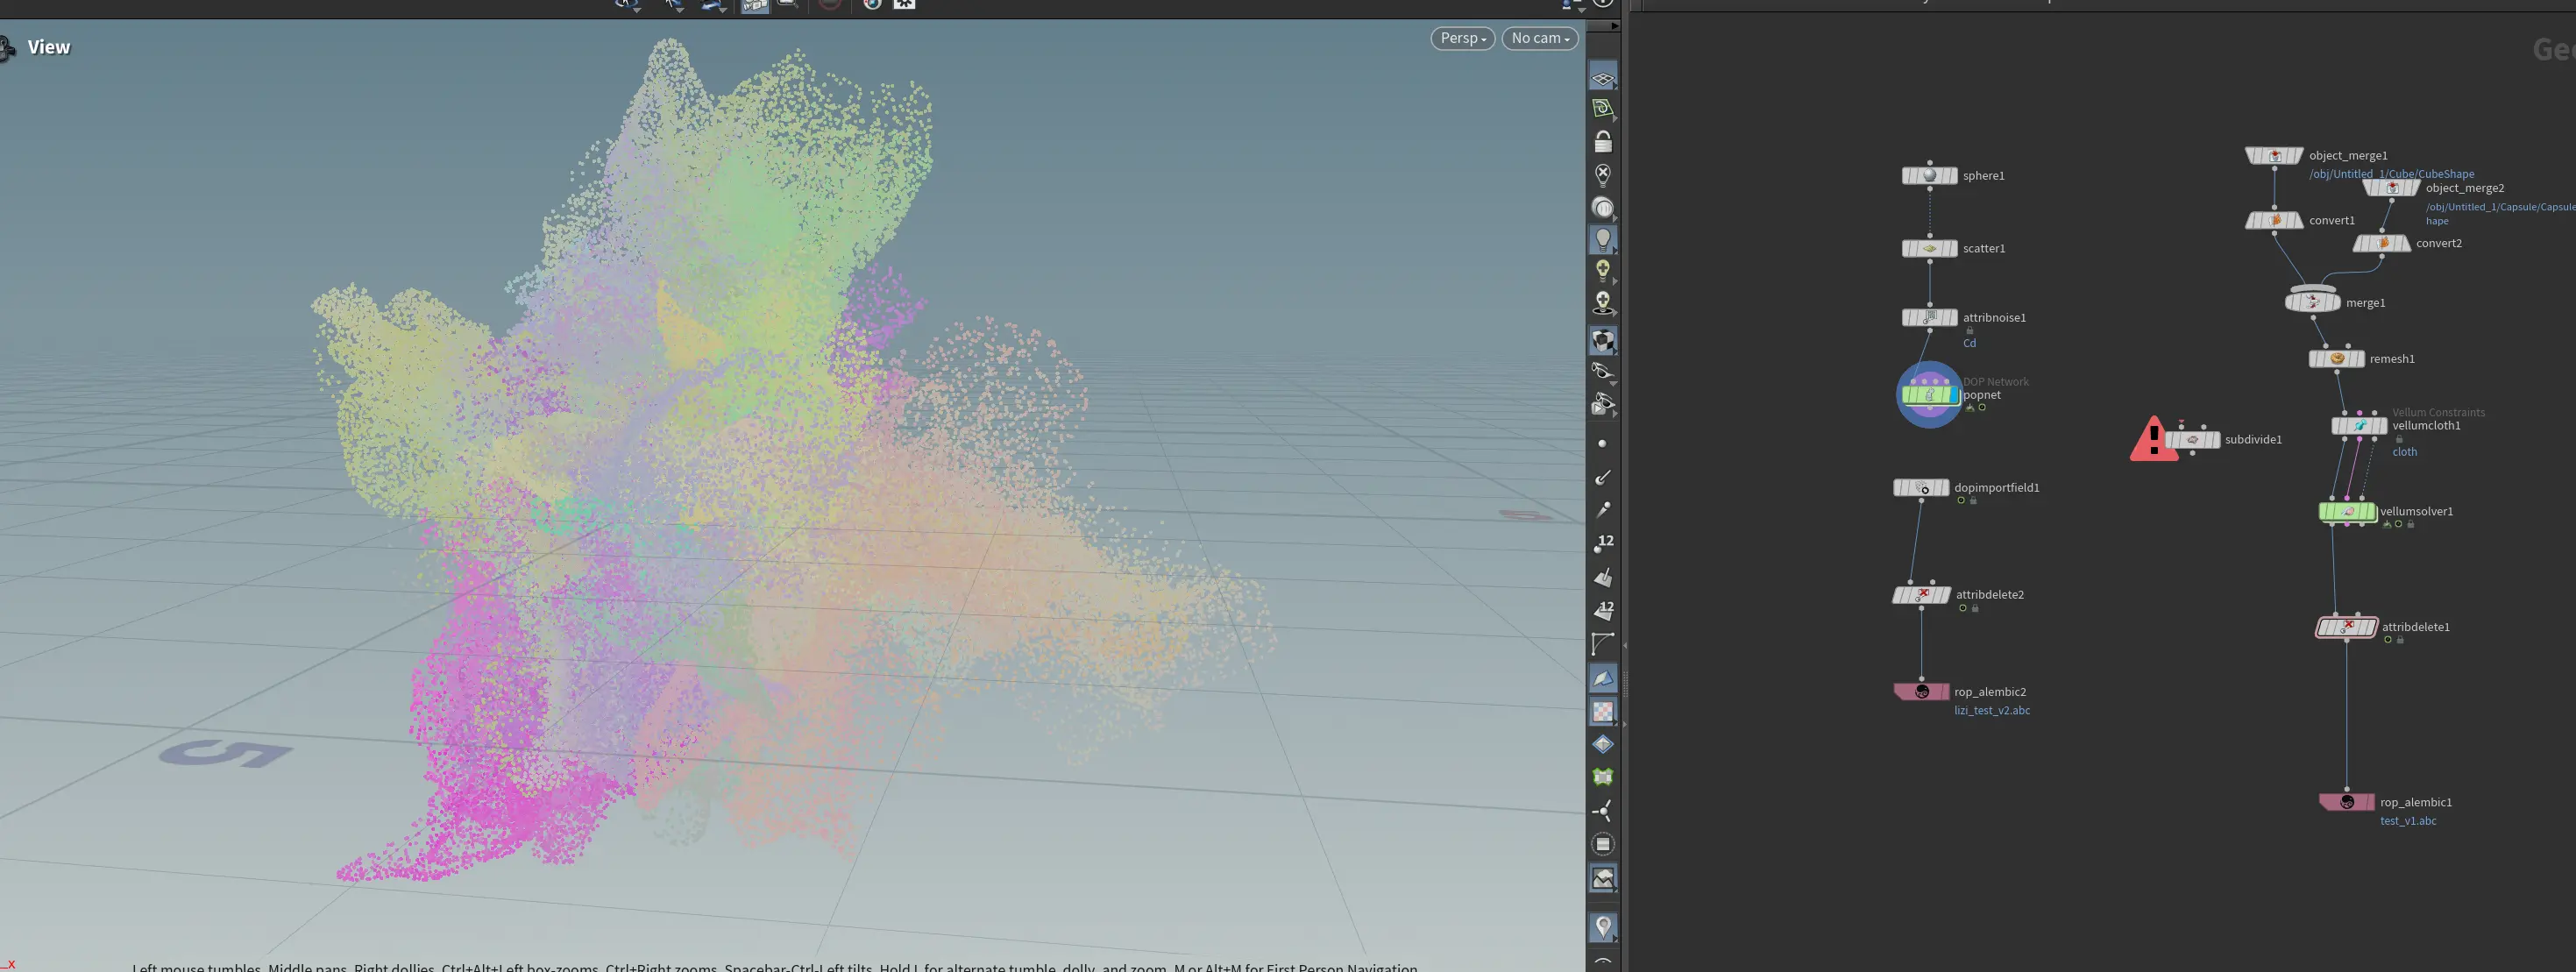
Task: Select the attribdelete1 node
Action: (2346, 628)
